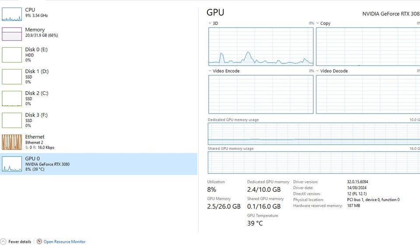This screenshot has height=249, width=420.
Task: Open Resource Monitor link
Action: pos(64,242)
